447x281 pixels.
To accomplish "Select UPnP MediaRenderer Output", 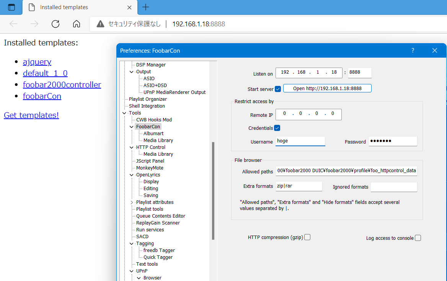I will (175, 92).
